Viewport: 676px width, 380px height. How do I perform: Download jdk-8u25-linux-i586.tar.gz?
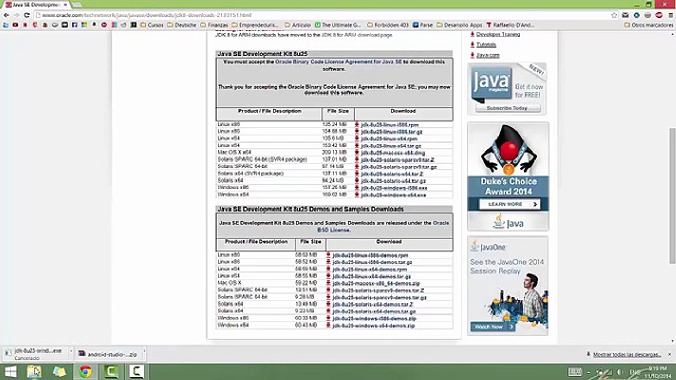392,131
